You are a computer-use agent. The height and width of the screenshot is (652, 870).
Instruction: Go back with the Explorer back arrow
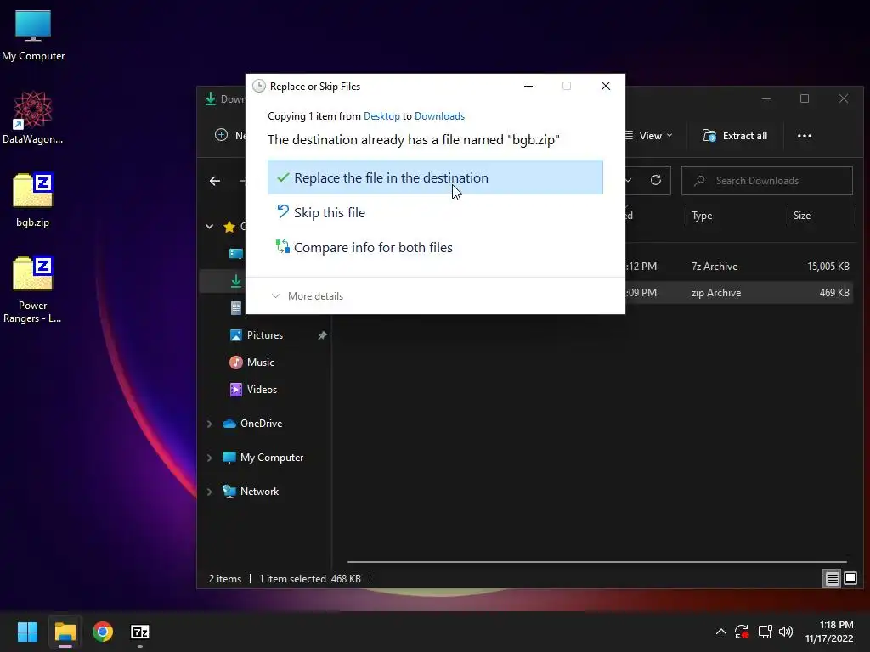pyautogui.click(x=215, y=181)
